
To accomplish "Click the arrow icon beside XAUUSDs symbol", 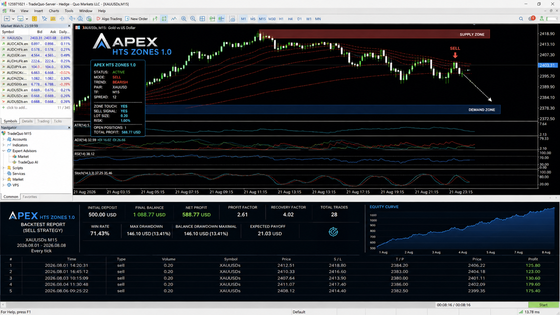I will tap(3, 38).
